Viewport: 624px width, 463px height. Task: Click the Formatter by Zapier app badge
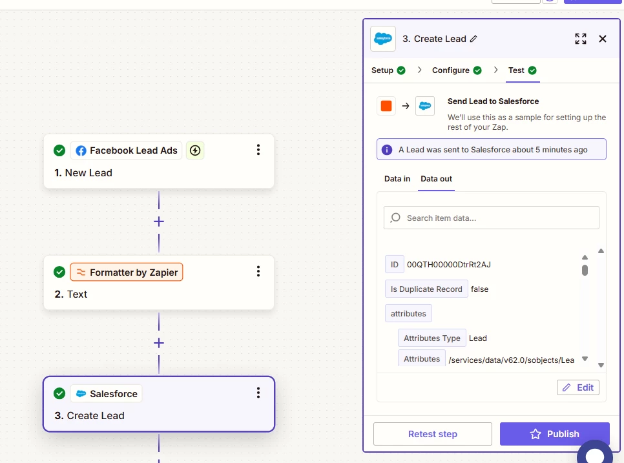pyautogui.click(x=127, y=272)
